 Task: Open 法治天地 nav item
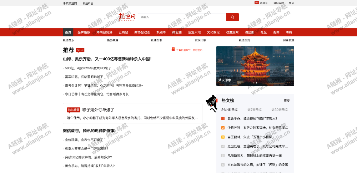pos(194,32)
